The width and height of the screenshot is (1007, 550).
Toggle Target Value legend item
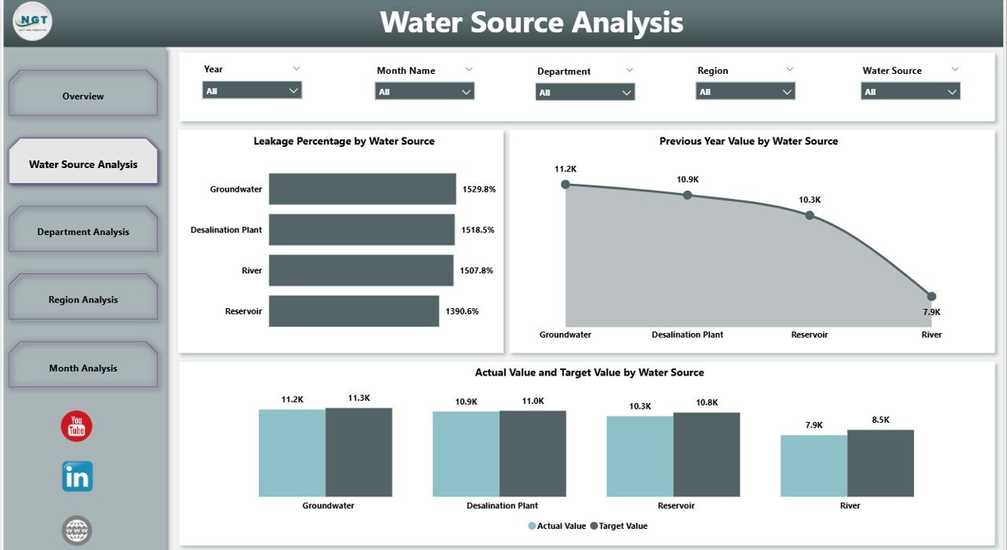tap(619, 526)
